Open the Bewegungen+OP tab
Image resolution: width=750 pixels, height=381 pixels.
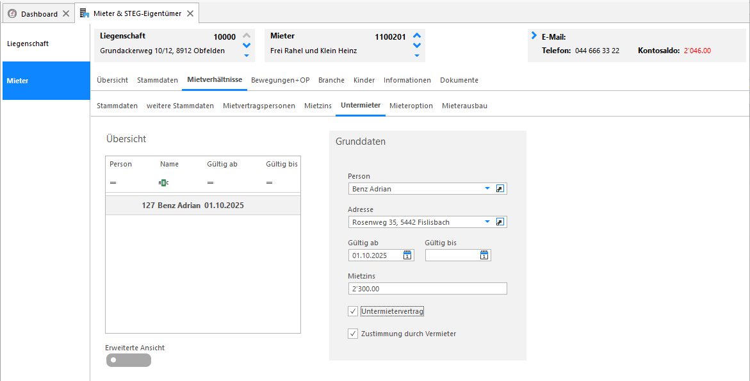pyautogui.click(x=281, y=80)
